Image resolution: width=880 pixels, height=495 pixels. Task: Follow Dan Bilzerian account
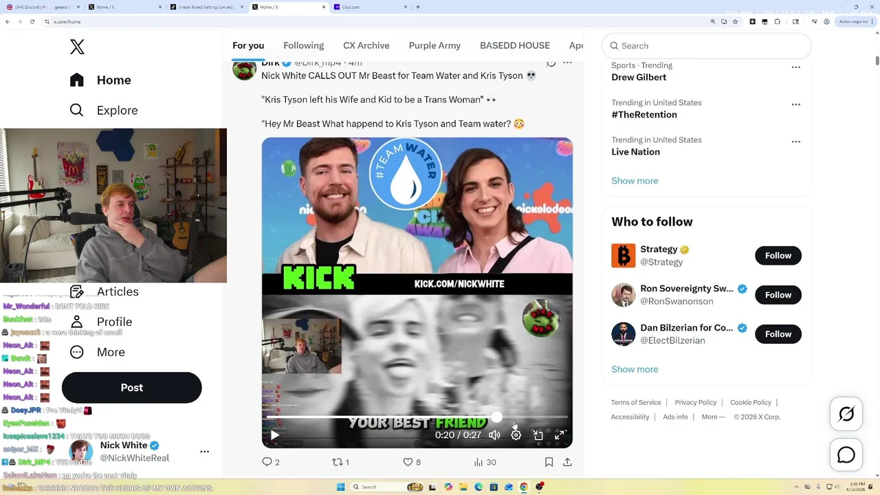tap(778, 334)
